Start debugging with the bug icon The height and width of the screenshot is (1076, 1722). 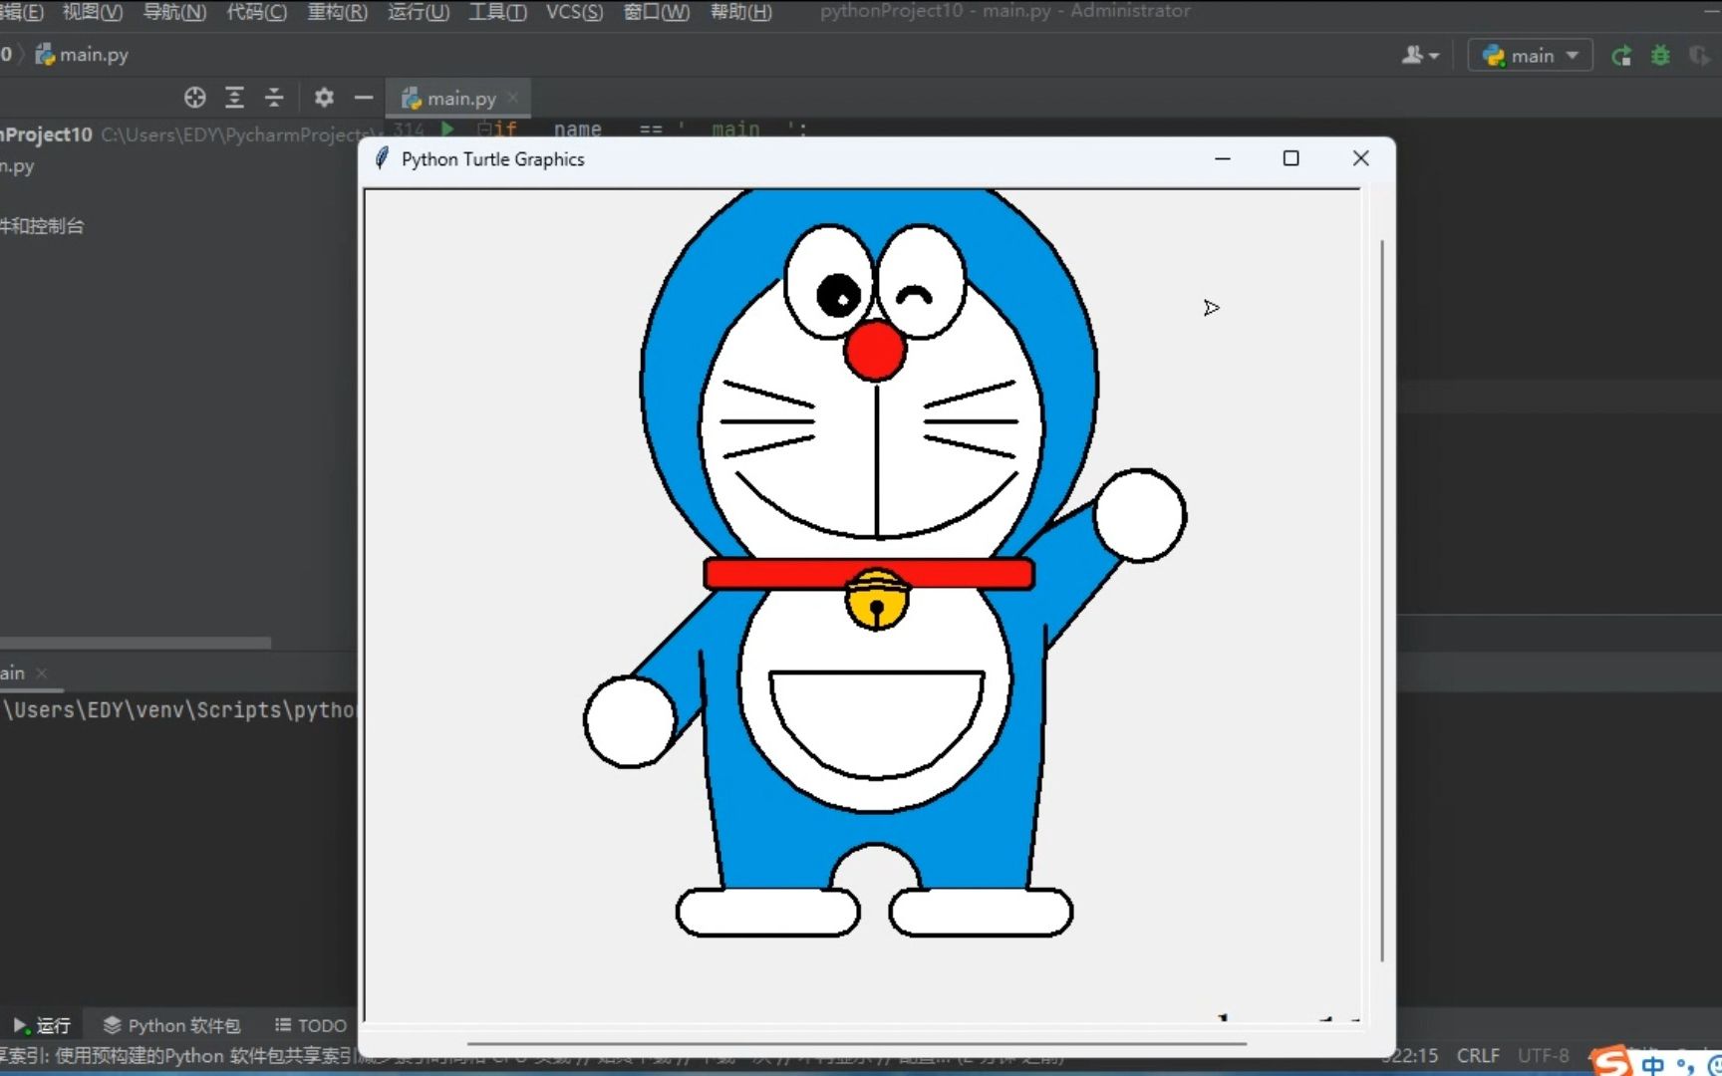coord(1659,55)
